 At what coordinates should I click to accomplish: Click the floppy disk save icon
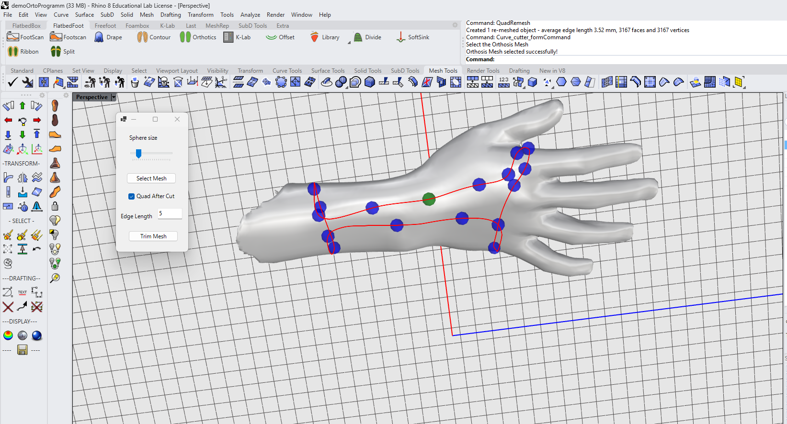tap(23, 350)
